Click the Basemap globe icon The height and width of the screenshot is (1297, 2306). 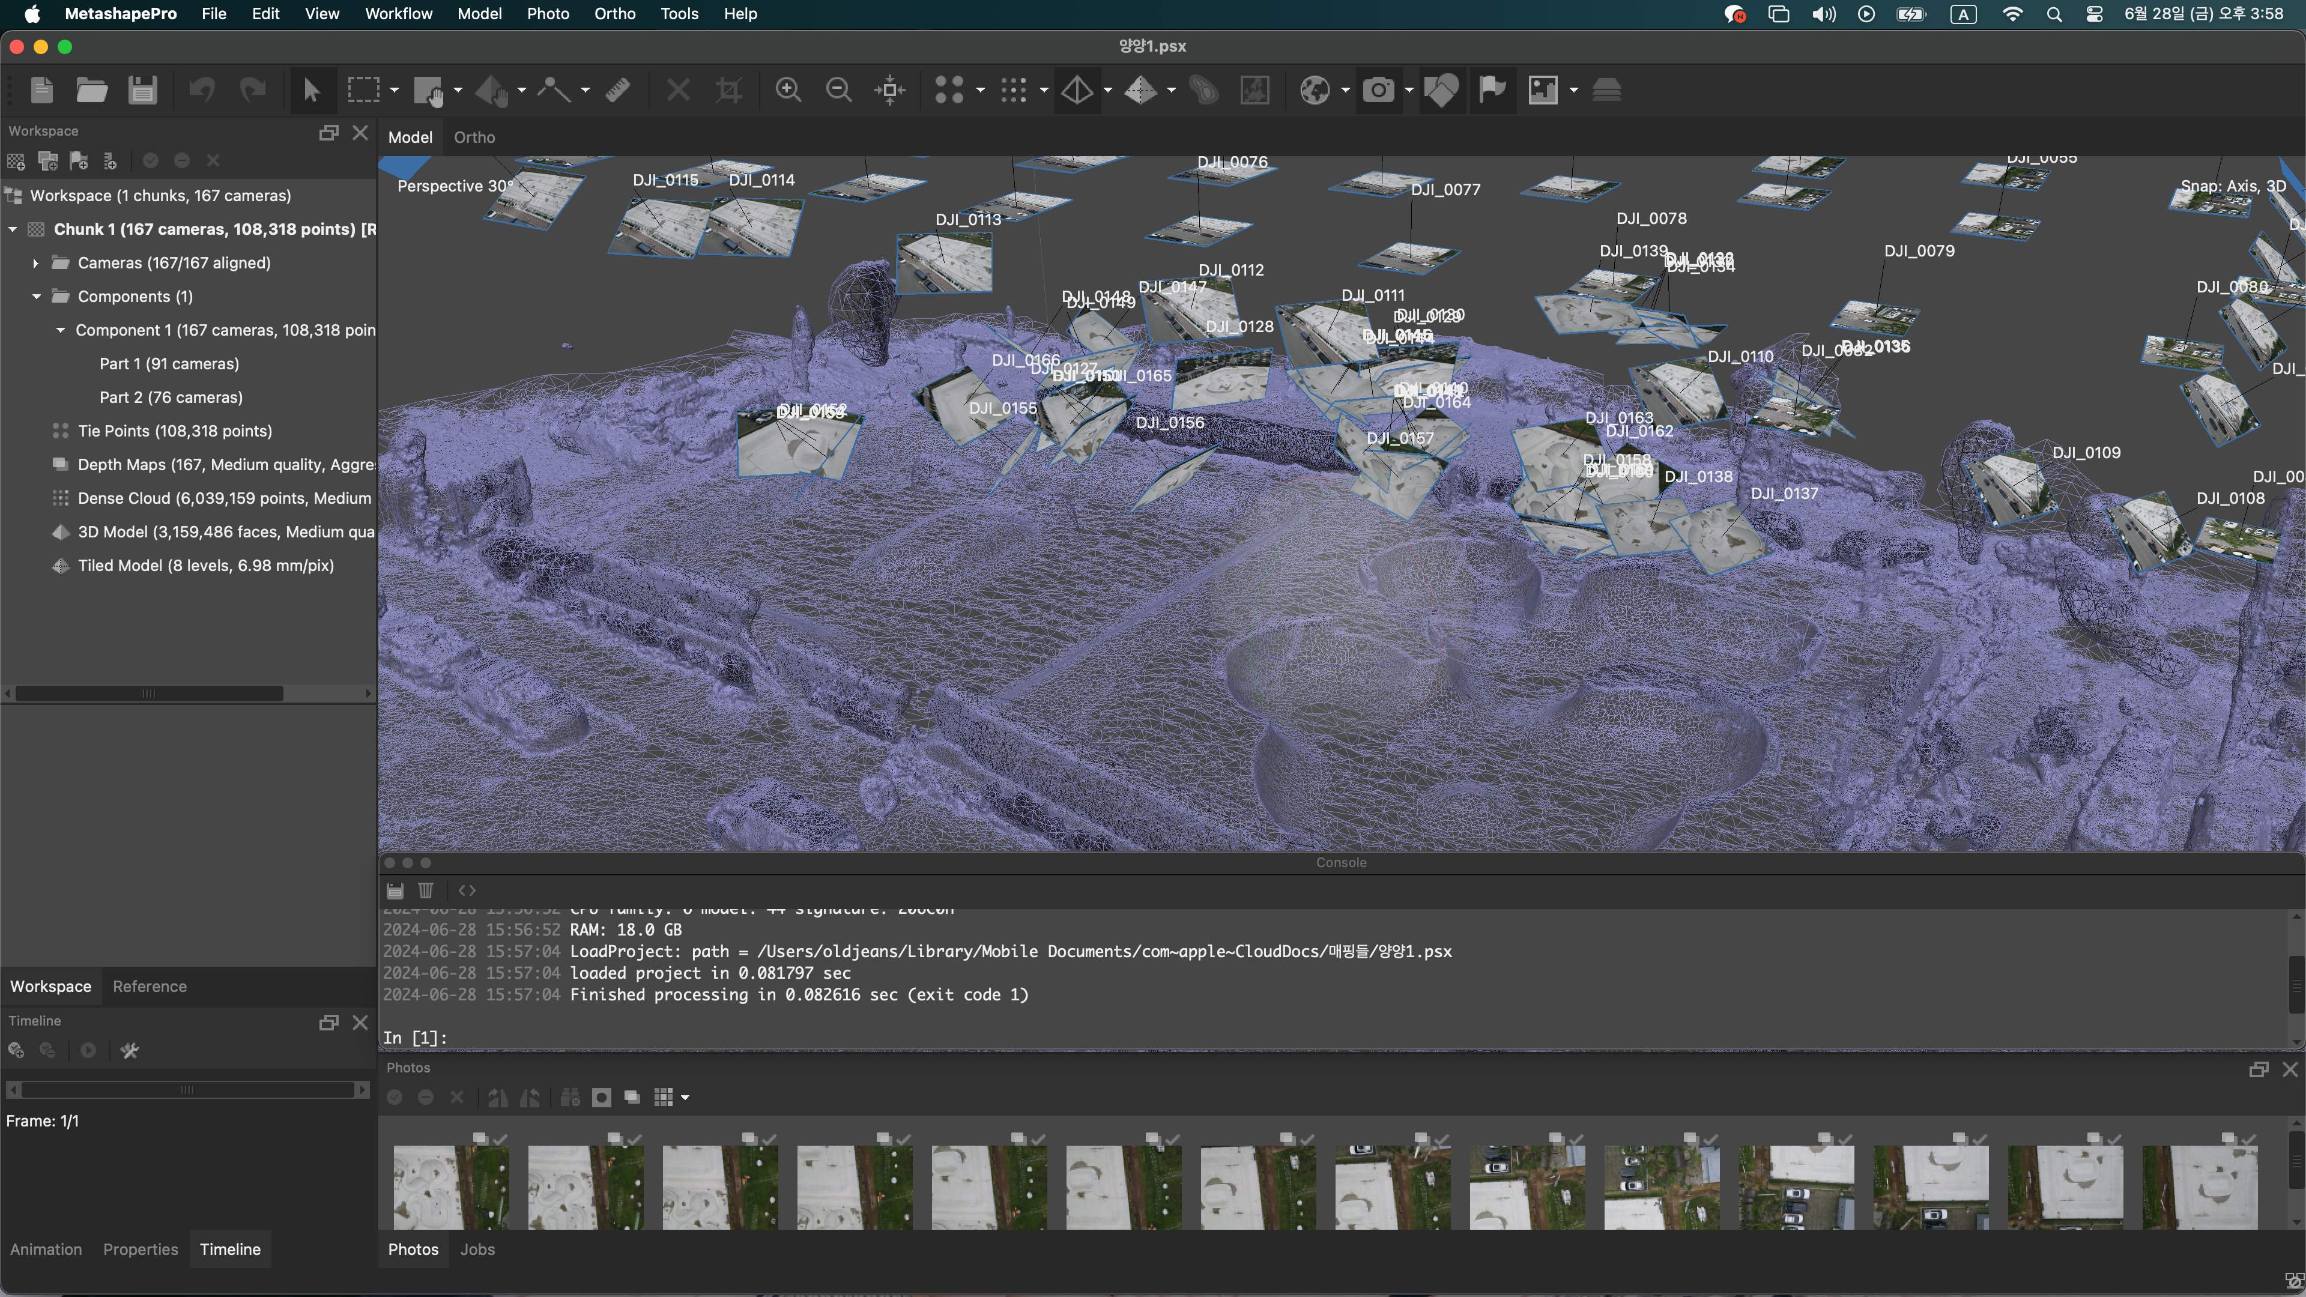(x=1315, y=89)
